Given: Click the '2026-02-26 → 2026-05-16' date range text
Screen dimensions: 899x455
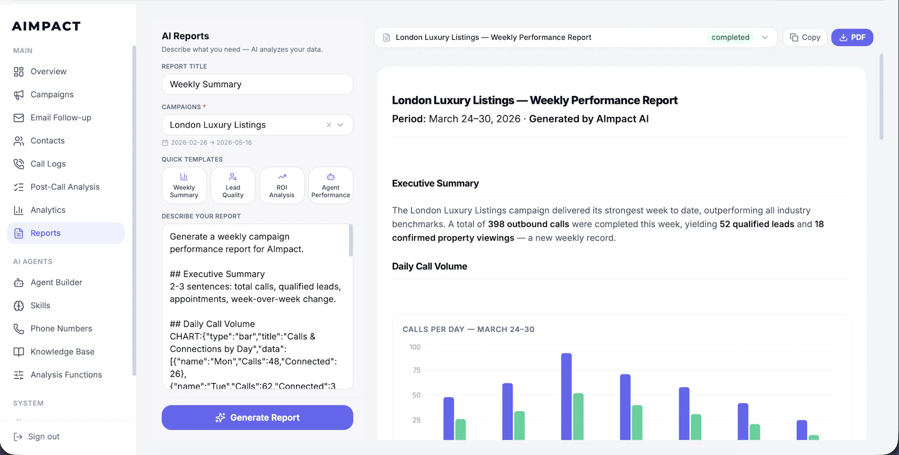Looking at the screenshot, I should [x=211, y=143].
